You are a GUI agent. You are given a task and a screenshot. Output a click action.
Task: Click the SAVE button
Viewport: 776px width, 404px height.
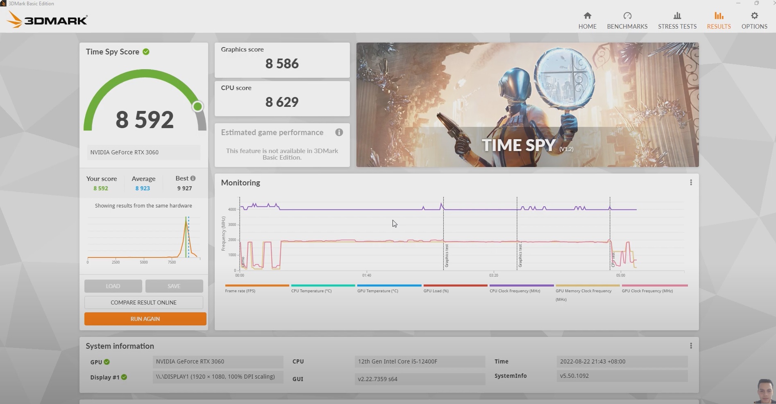click(174, 286)
